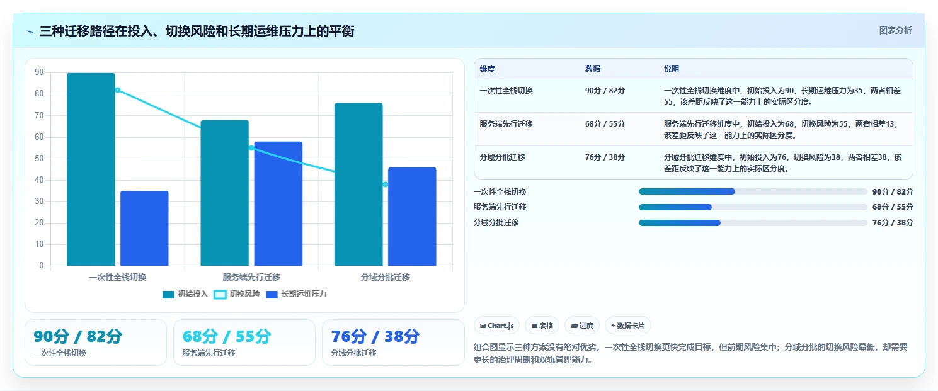
Task: Click description text for 分域分批迁移 row
Action: 784,162
